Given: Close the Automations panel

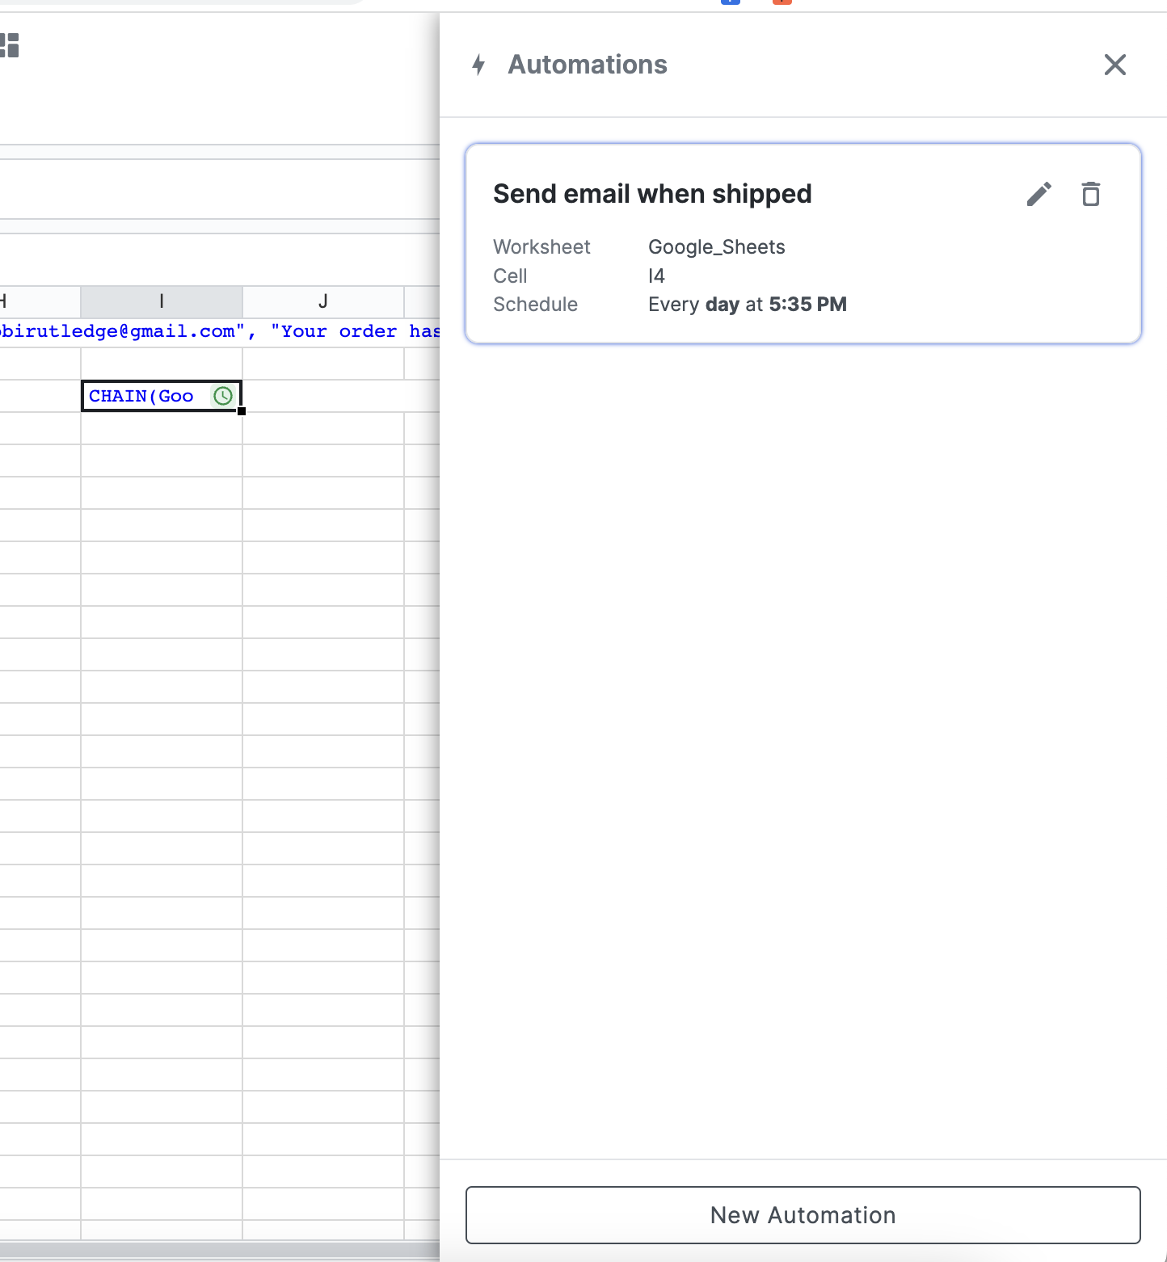Looking at the screenshot, I should [x=1114, y=65].
